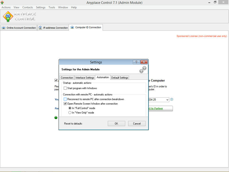Image resolution: width=229 pixels, height=172 pixels.
Task: Click the Settings dialog help question button
Action: point(136,62)
